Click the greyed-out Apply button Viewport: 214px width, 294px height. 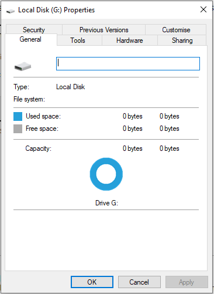(187, 282)
